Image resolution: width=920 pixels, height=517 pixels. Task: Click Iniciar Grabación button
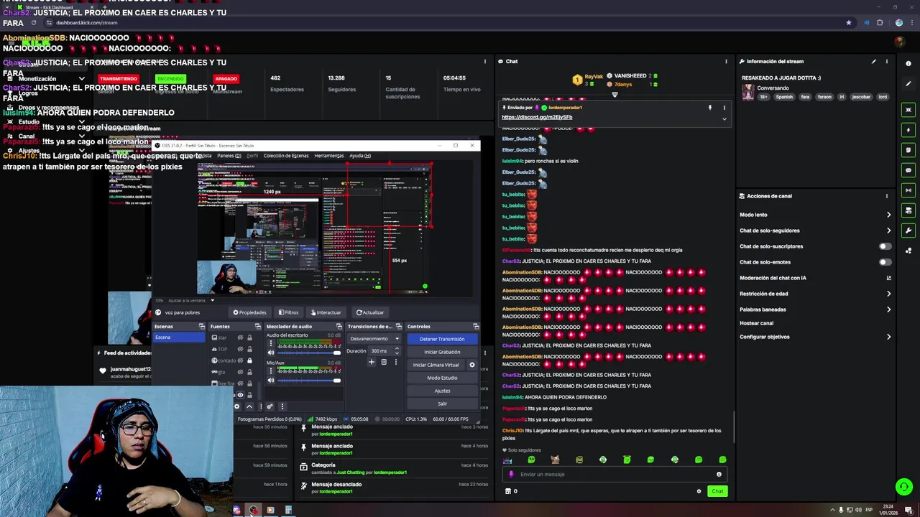tap(442, 352)
